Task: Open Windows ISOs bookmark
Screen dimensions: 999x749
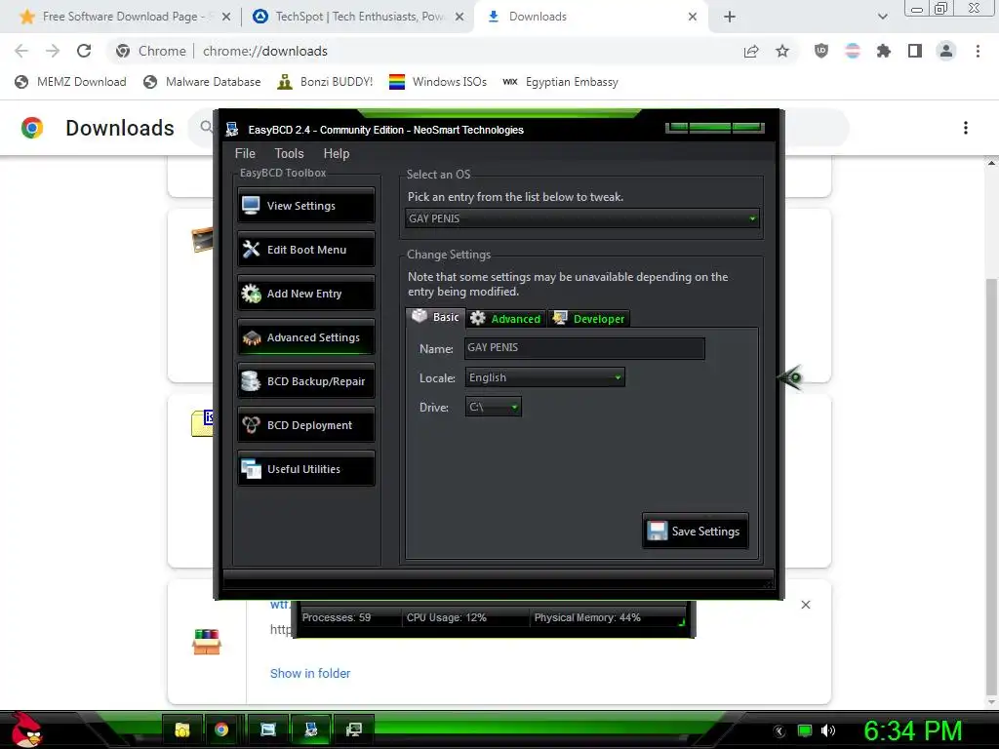Action: pos(438,82)
